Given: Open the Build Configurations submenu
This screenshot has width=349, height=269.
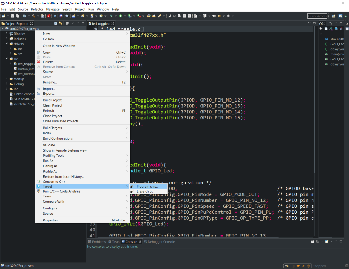Looking at the screenshot, I should [83, 138].
